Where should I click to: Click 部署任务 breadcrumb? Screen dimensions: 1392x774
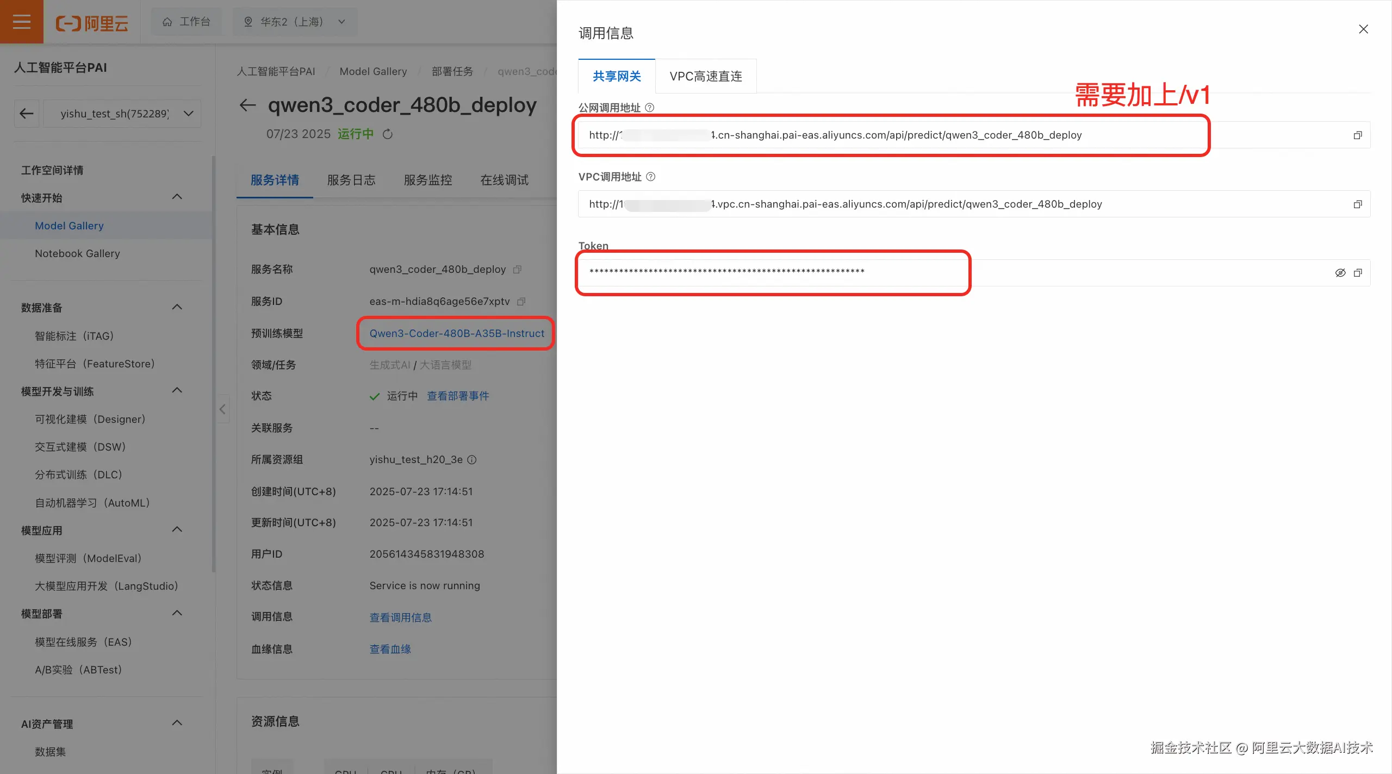pos(452,71)
